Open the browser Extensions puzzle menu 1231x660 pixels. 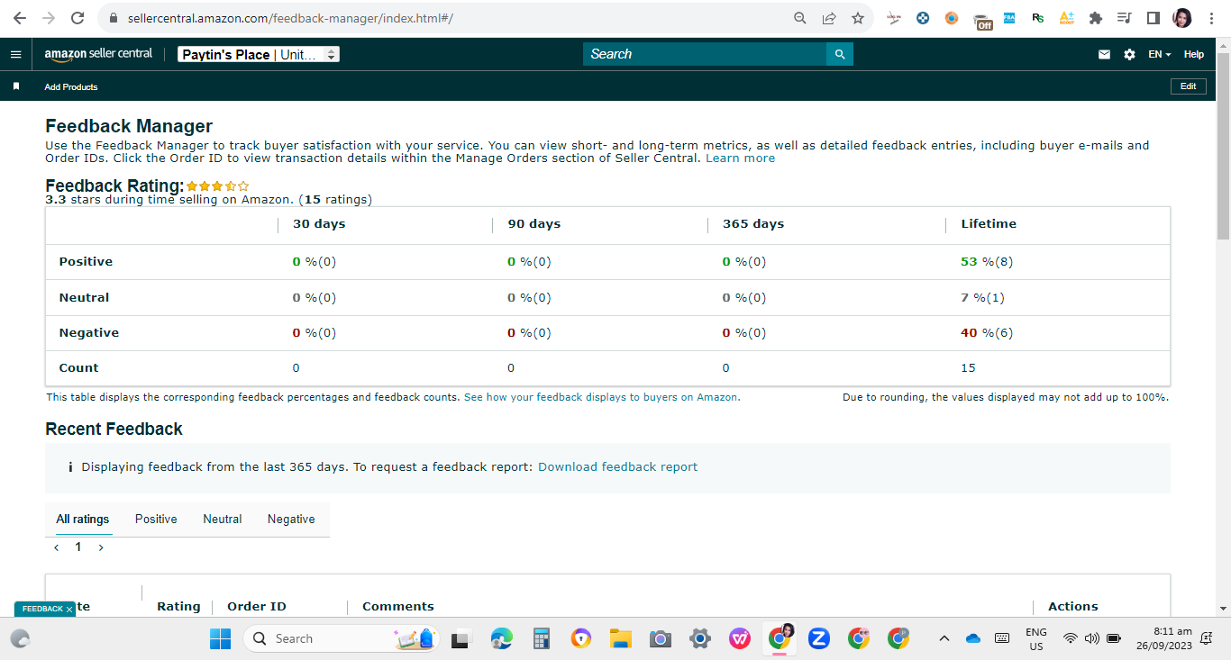(1096, 18)
